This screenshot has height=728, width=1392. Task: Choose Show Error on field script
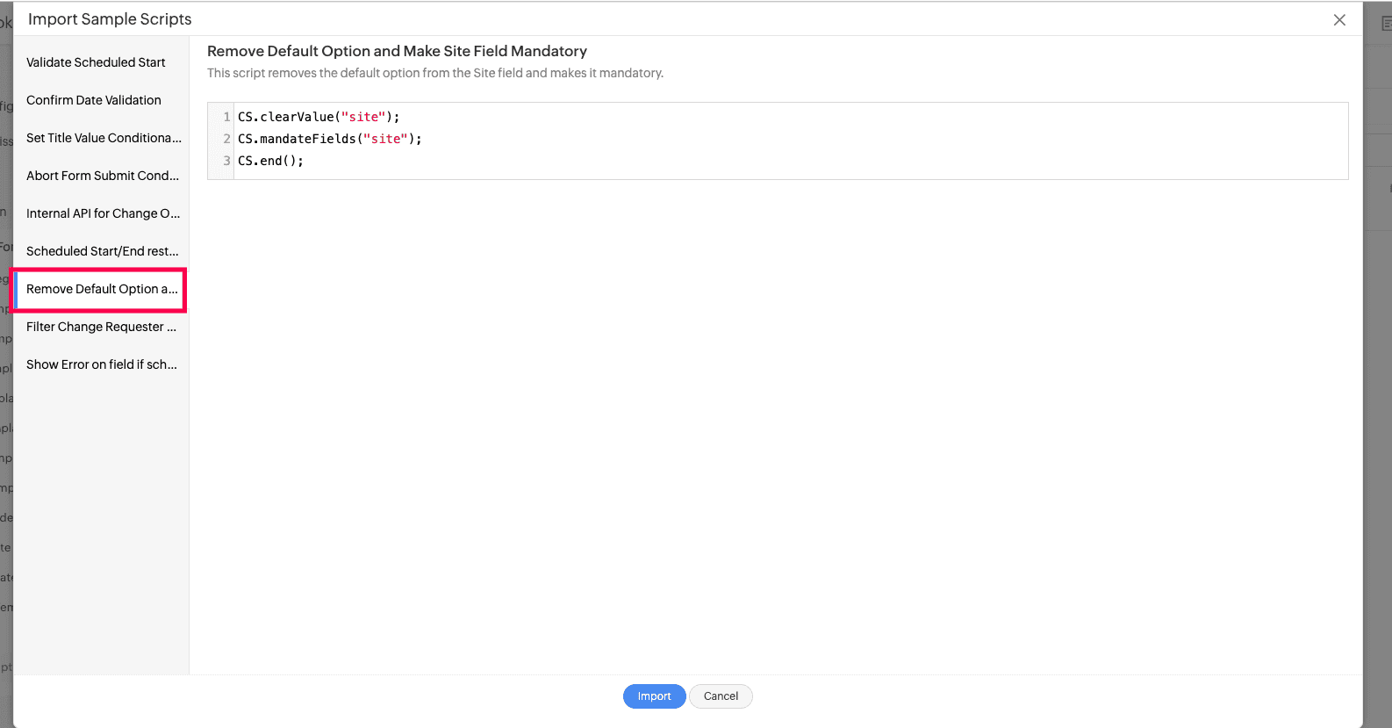tap(102, 364)
